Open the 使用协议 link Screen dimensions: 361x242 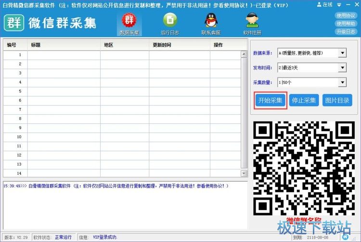[346, 15]
